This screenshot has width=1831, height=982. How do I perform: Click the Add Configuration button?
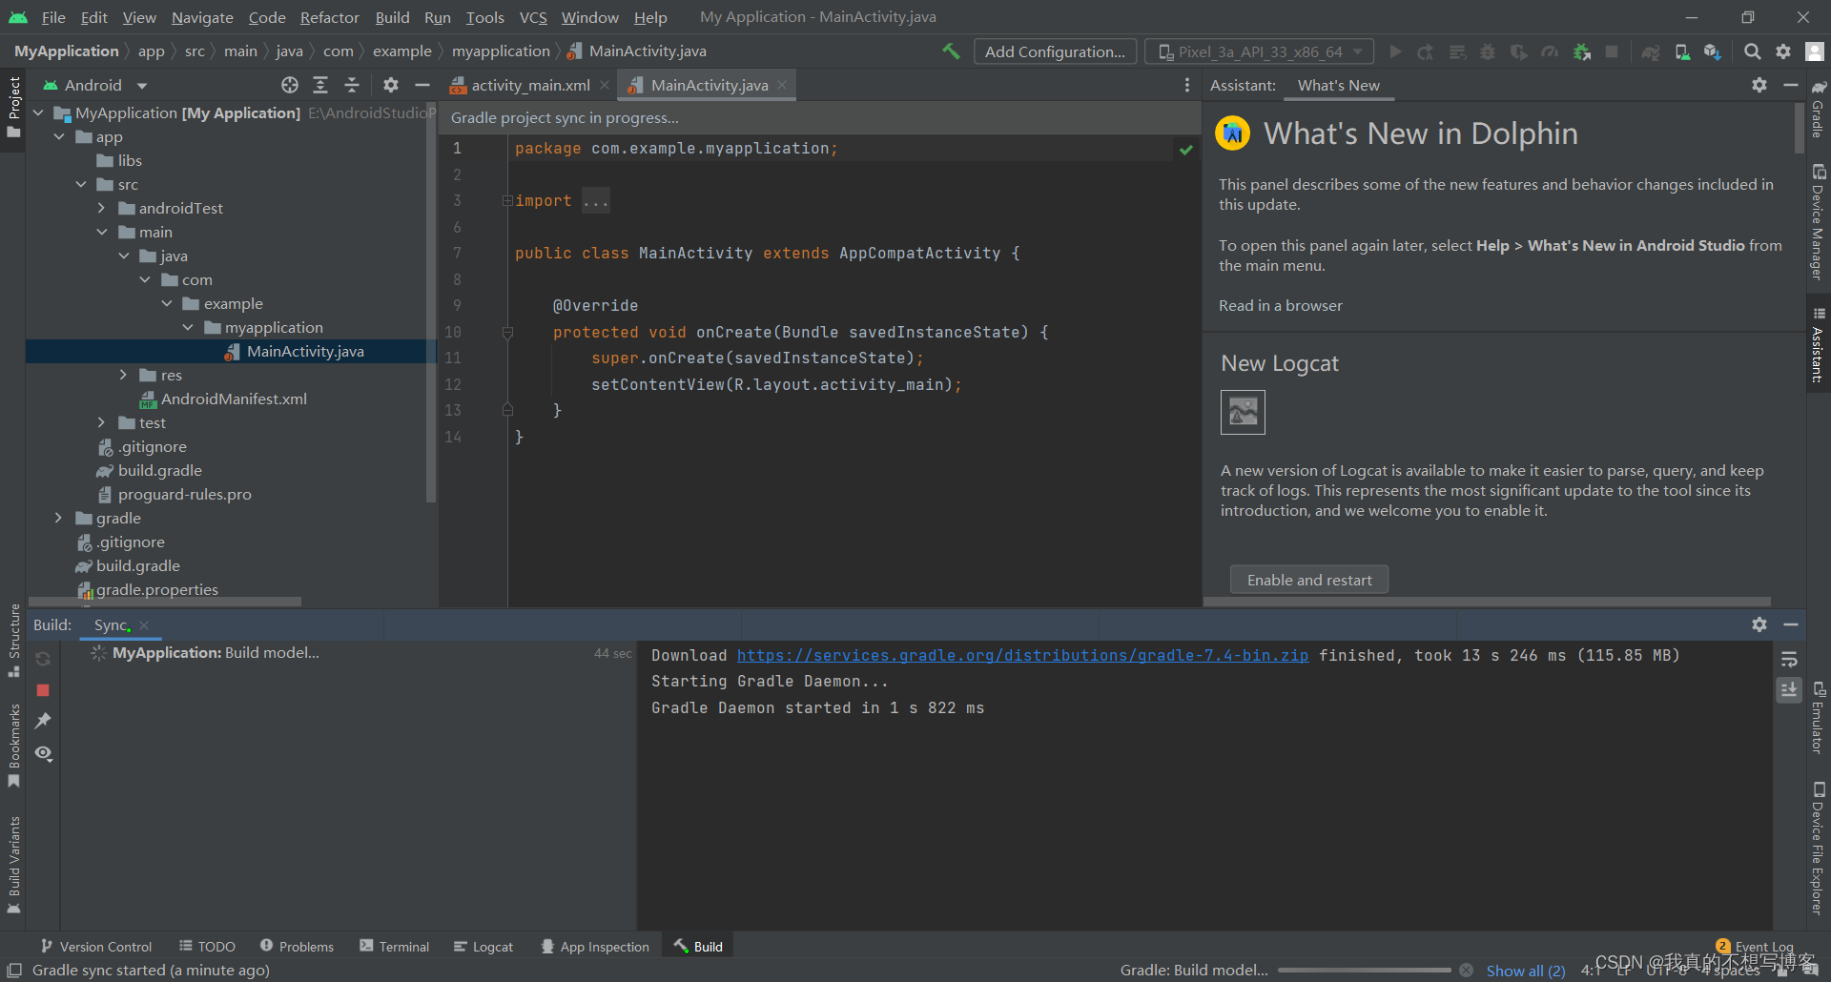pos(1055,51)
